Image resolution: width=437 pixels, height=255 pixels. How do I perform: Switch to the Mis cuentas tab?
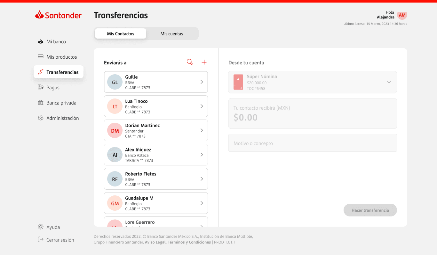[172, 33]
